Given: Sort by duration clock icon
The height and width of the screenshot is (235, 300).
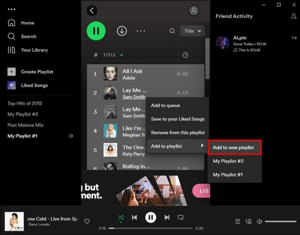Looking at the screenshot, I should tap(185, 55).
